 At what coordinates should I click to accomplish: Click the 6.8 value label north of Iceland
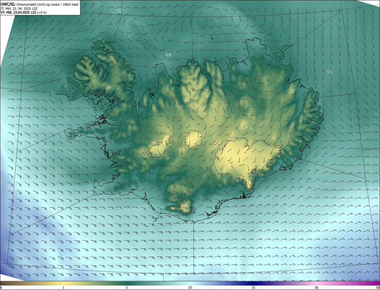(168, 55)
